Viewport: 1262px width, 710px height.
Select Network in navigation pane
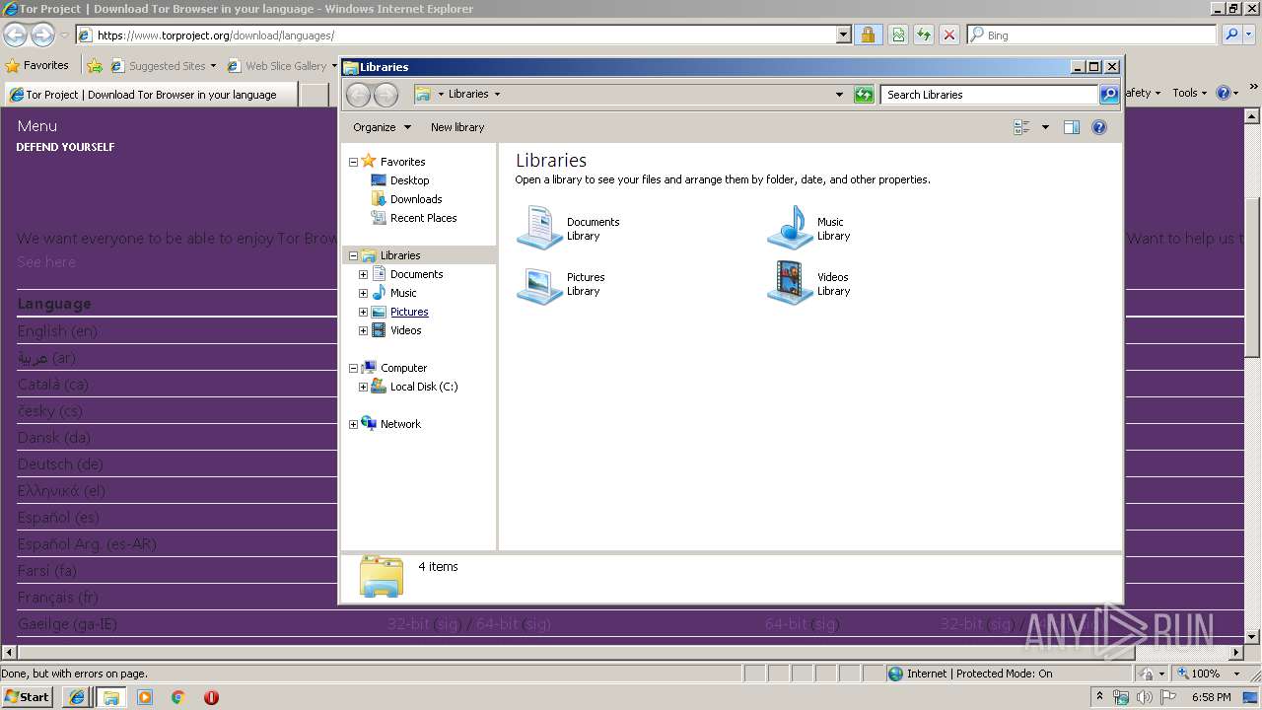click(x=400, y=424)
